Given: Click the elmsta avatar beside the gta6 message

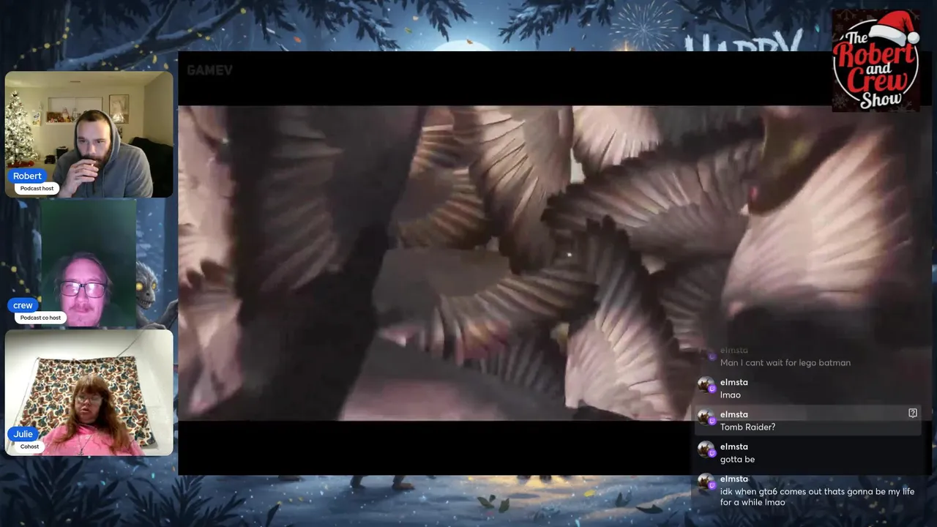Looking at the screenshot, I should click(x=706, y=482).
